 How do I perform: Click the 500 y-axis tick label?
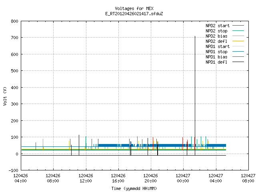point(14,71)
